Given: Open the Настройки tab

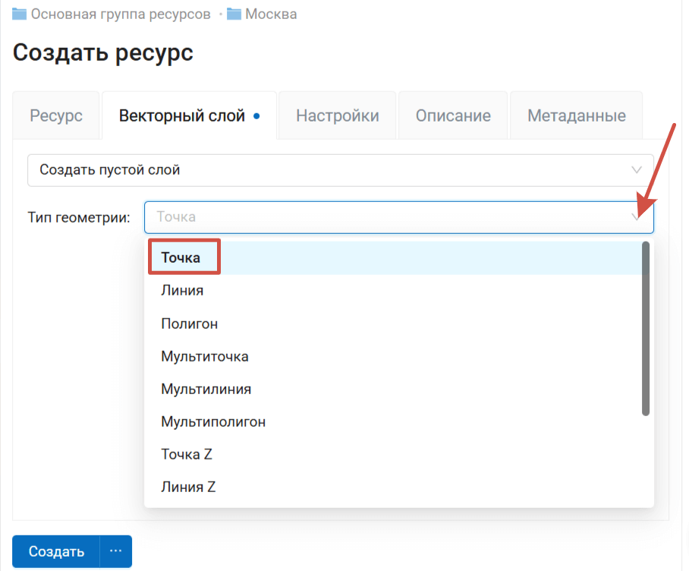Looking at the screenshot, I should click(338, 116).
